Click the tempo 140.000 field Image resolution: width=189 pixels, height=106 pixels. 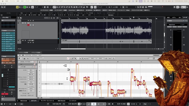click(133, 104)
